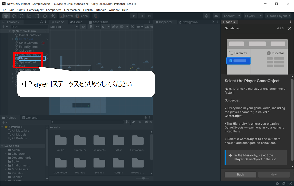Switch to the Navigation tab
This screenshot has height=186, width=294.
pyautogui.click(x=188, y=22)
